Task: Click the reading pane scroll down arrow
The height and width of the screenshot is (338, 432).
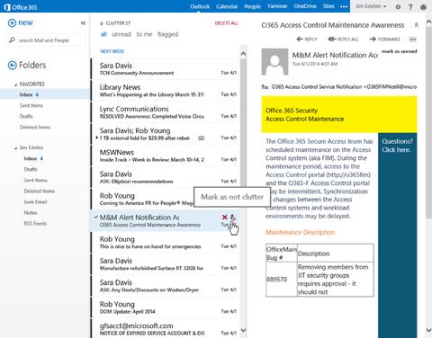Action: pyautogui.click(x=428, y=330)
